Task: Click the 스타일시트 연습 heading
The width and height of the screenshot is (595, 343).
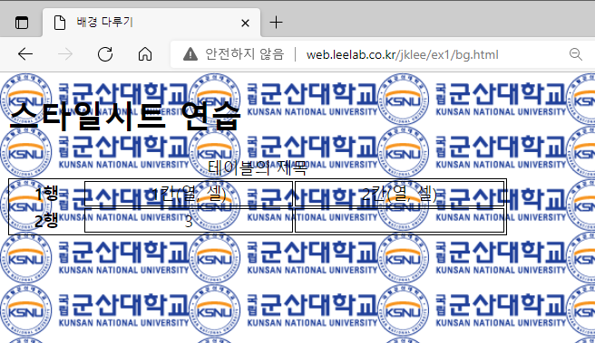Action: tap(125, 116)
